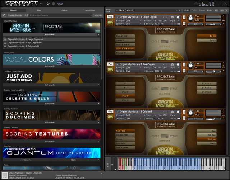Image resolution: width=230 pixels, height=180 pixels.
Task: Click pan slider of 2 Box Organ
Action: [195, 72]
